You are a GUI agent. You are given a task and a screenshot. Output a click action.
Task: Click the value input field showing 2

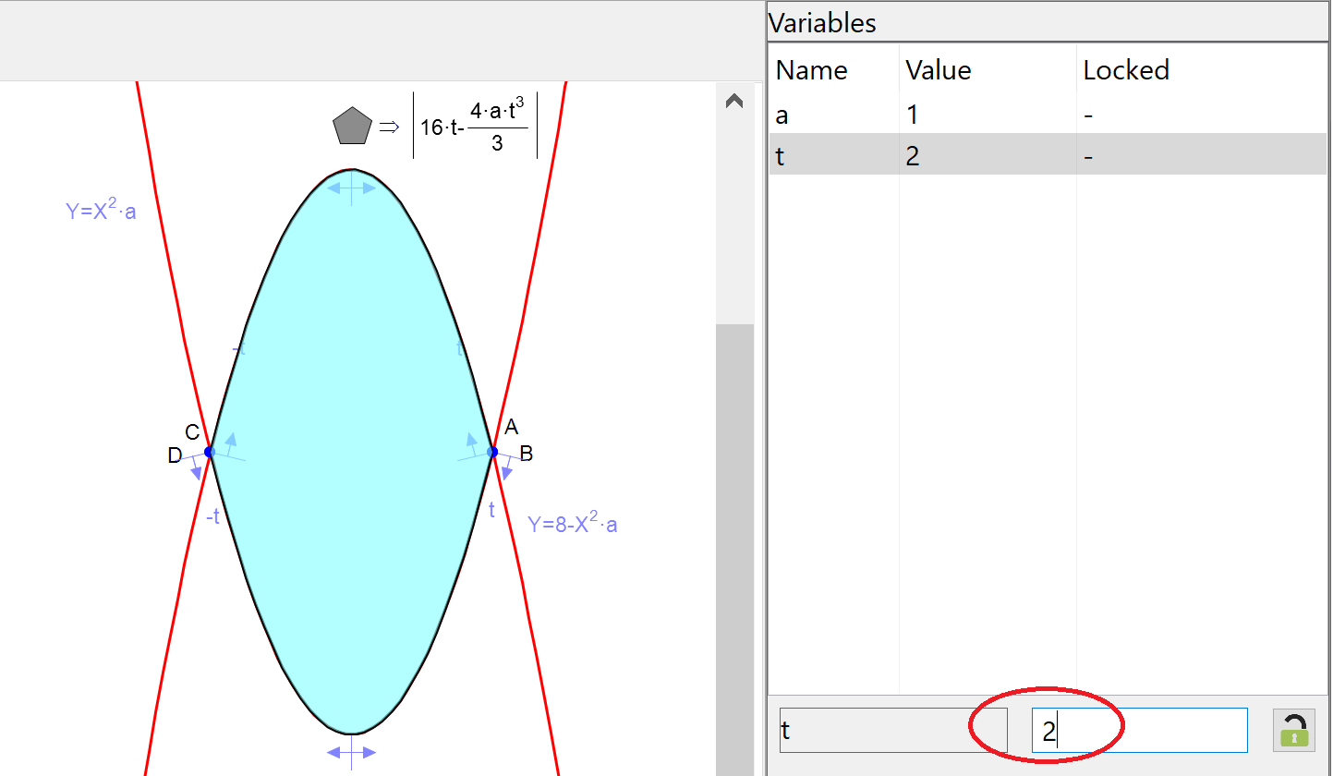click(1139, 731)
